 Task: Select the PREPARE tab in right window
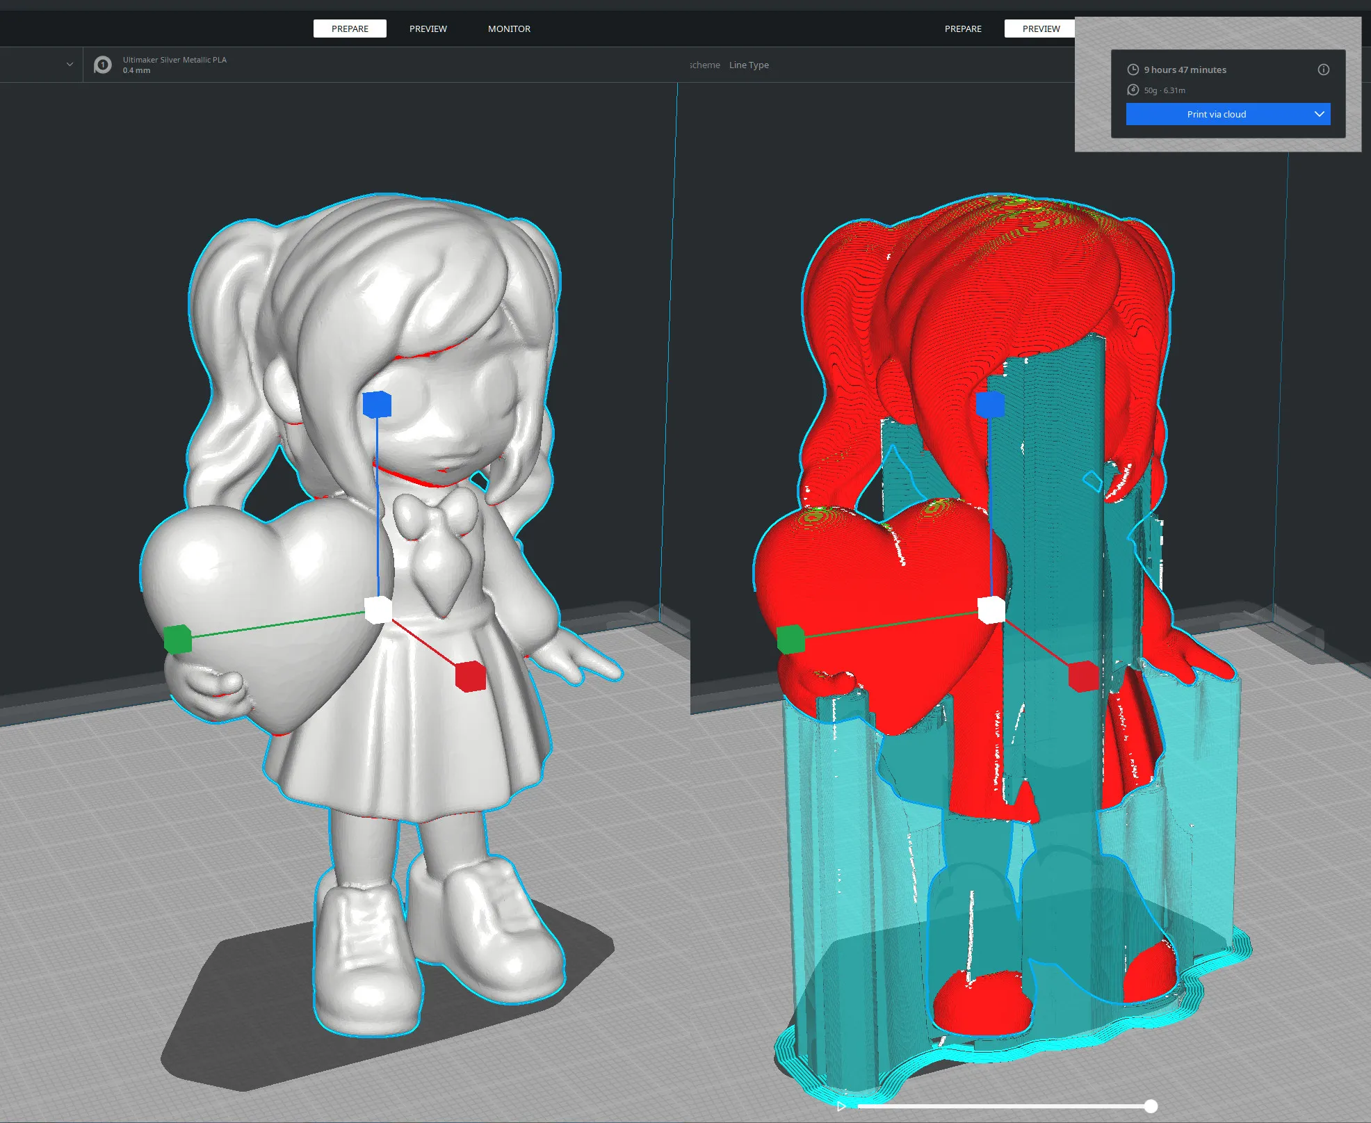click(963, 29)
